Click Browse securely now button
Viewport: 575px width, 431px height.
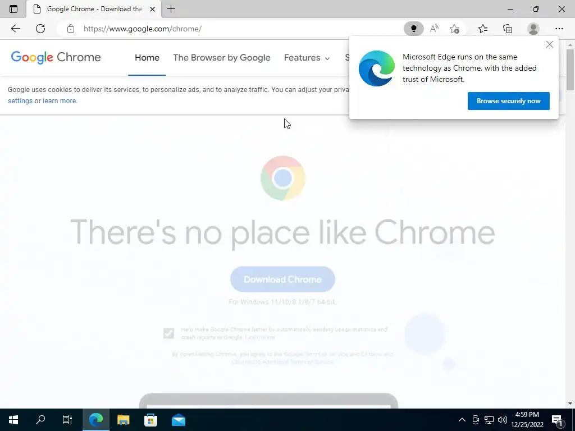[x=508, y=101]
